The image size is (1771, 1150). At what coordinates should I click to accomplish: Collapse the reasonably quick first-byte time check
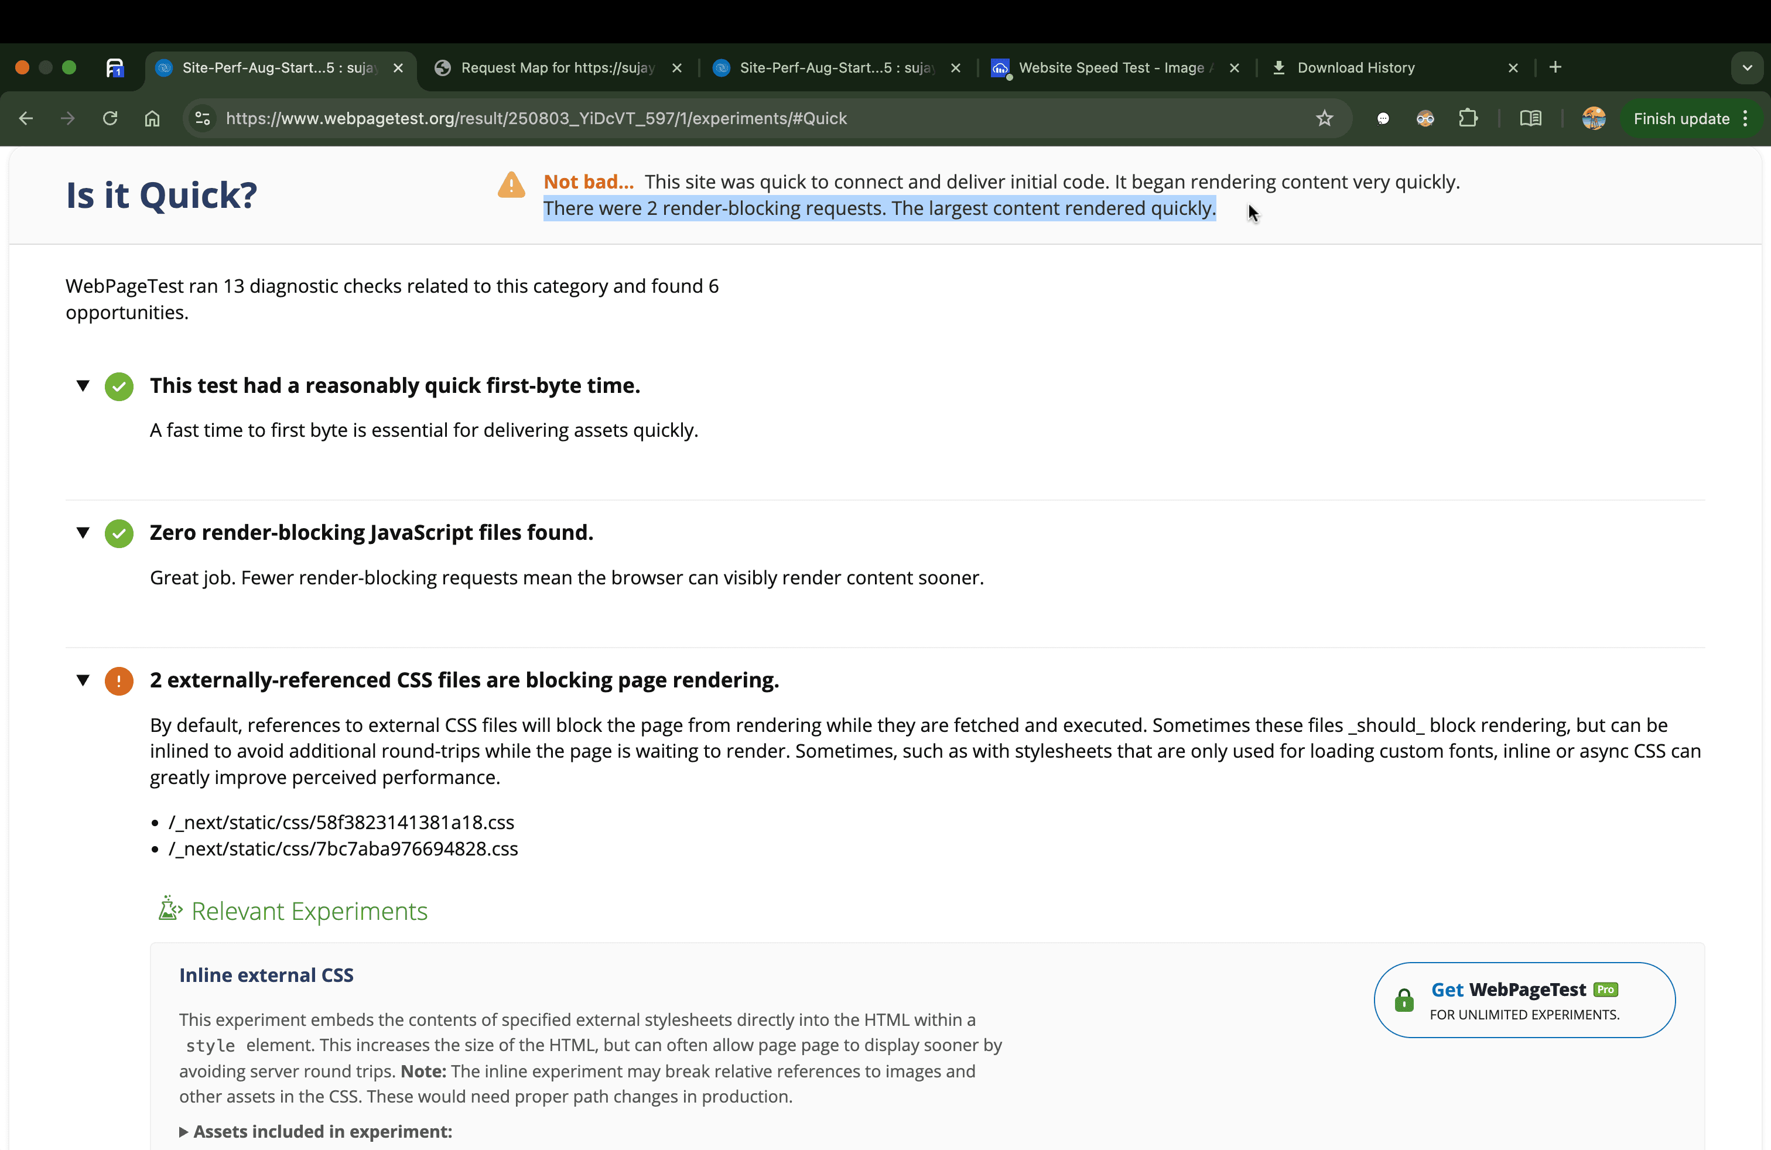pyautogui.click(x=83, y=385)
